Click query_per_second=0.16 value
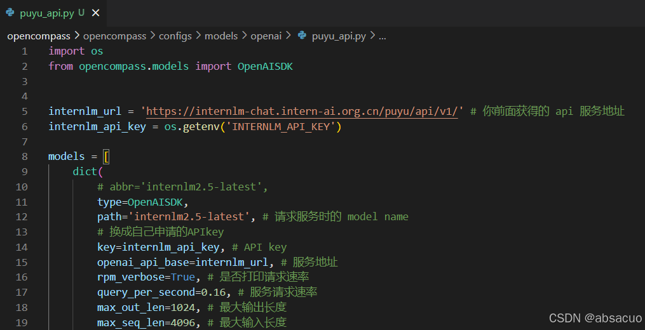The width and height of the screenshot is (645, 330). click(213, 292)
